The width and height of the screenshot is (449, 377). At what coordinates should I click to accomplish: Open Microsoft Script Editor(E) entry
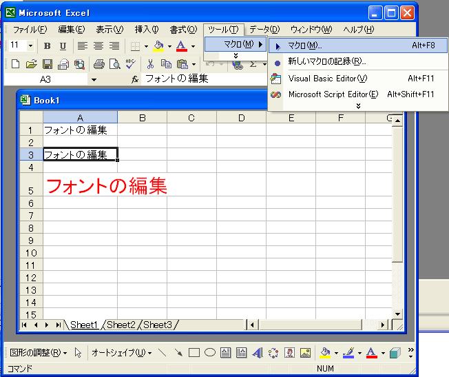[358, 94]
